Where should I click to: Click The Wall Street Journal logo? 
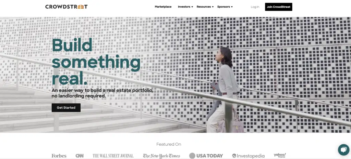(113, 156)
